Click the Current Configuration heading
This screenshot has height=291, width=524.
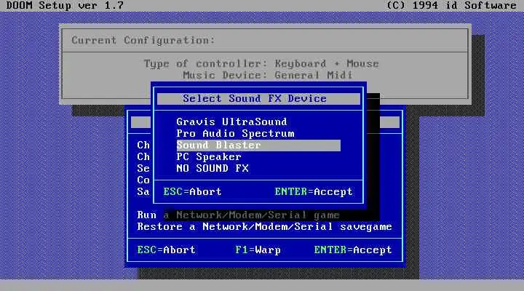point(143,41)
